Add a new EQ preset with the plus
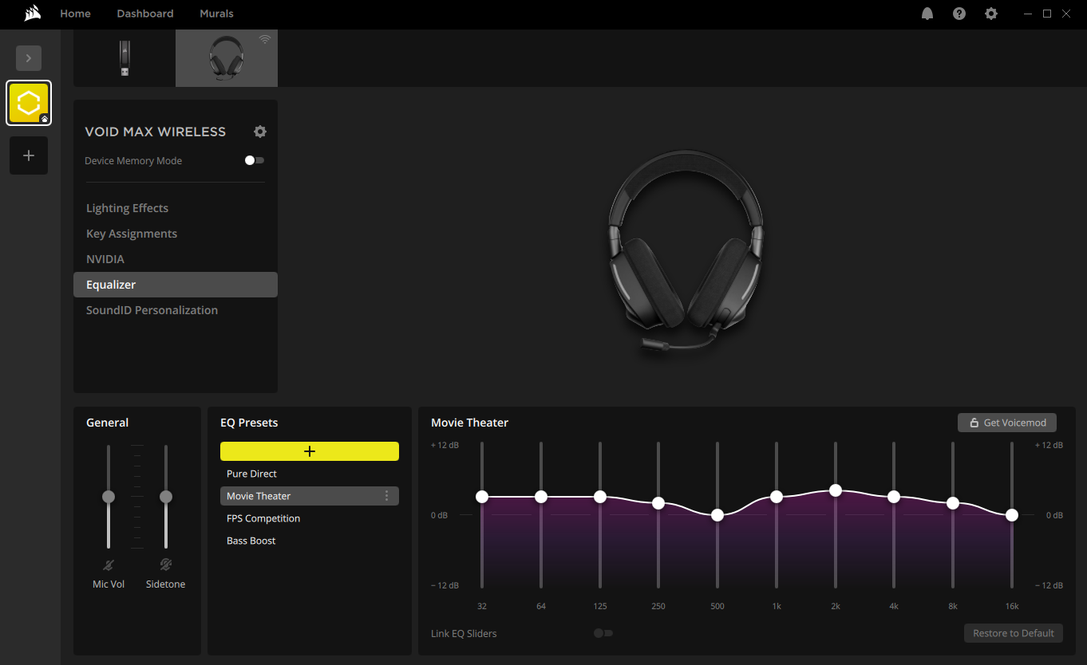 click(309, 451)
